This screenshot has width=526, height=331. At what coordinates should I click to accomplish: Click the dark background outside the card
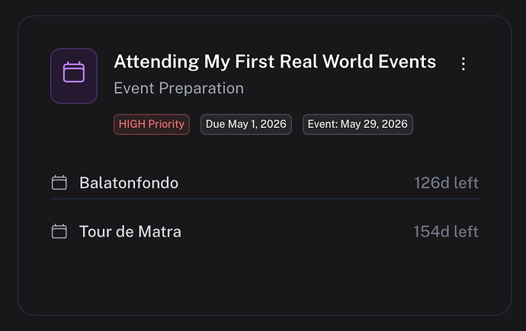tap(265, 7)
